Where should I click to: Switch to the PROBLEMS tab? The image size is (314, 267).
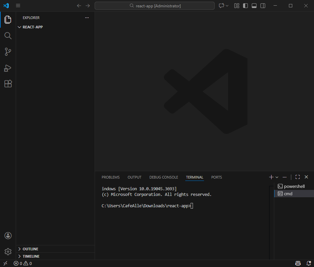[111, 177]
